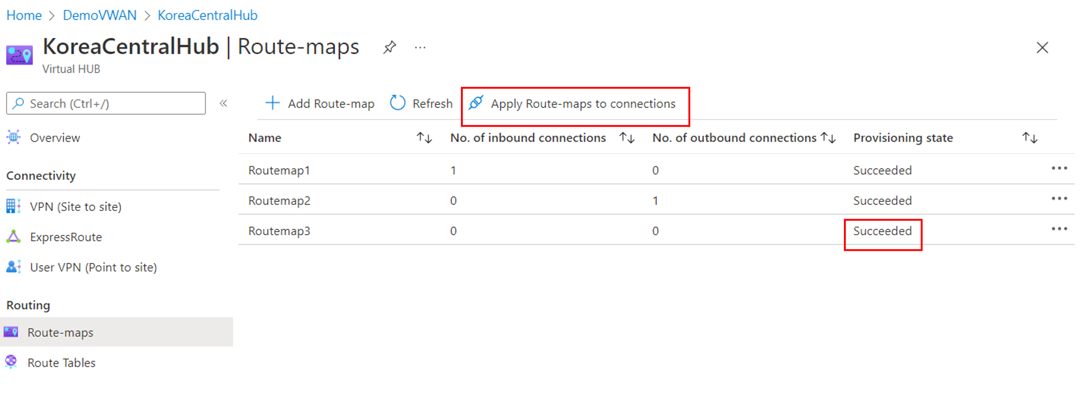
Task: Open User VPN (Point to site)
Action: coord(93,267)
